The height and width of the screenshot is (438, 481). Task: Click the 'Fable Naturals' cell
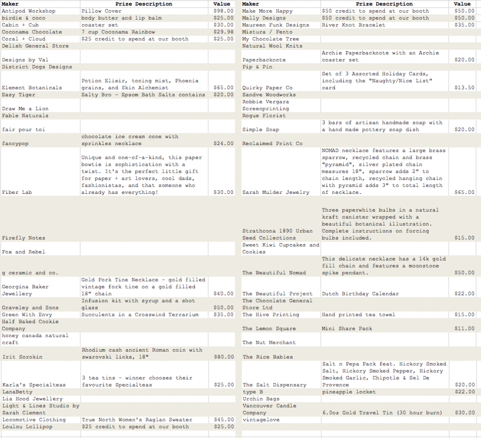[x=40, y=116]
